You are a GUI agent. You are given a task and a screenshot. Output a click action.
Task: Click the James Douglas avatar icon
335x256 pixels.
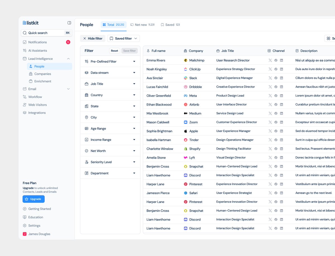pos(25,234)
